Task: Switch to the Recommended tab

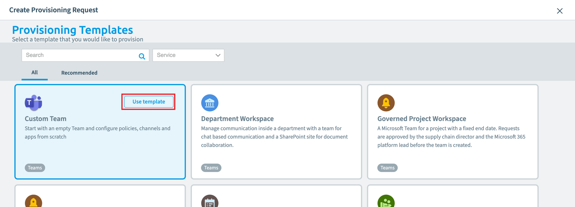Action: coord(79,73)
